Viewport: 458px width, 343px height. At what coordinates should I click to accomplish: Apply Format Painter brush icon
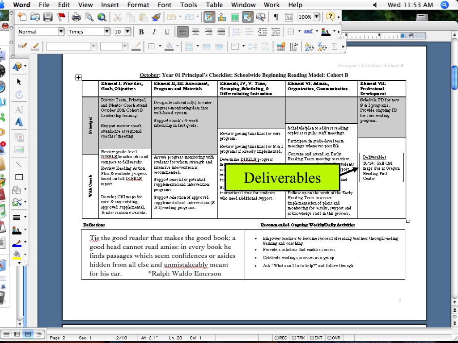(x=156, y=17)
